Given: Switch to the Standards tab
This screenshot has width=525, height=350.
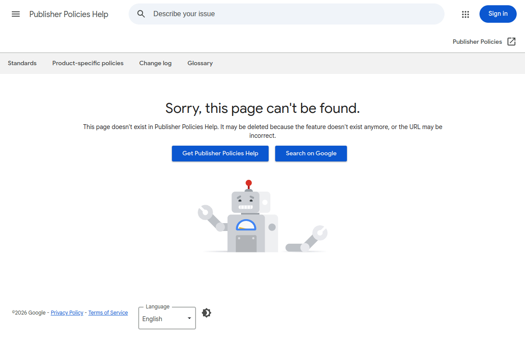Looking at the screenshot, I should click(x=22, y=63).
